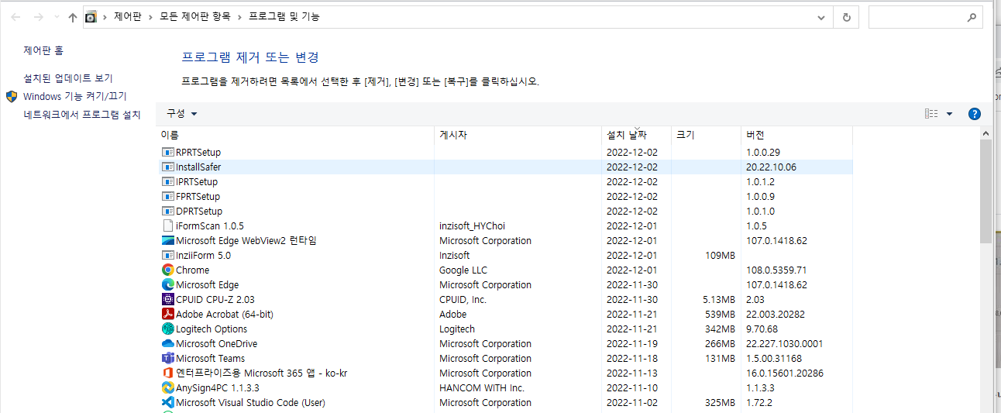Image resolution: width=1001 pixels, height=413 pixels.
Task: Click the scrollbar up arrow
Action: click(x=986, y=134)
